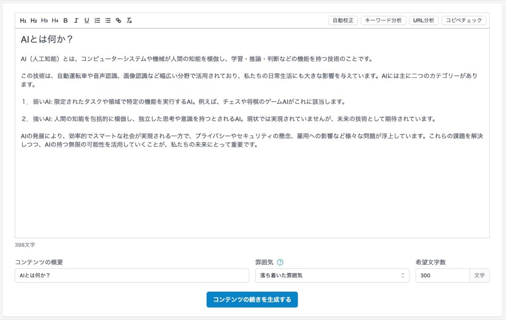Open コピペチェック

(x=464, y=20)
